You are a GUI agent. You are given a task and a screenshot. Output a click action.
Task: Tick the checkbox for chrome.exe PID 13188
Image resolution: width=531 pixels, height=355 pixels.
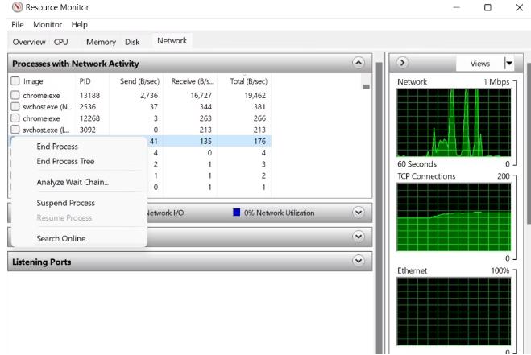tap(15, 95)
